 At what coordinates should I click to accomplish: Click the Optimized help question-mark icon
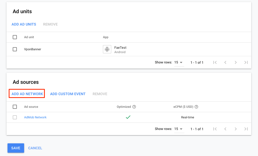[x=134, y=107]
